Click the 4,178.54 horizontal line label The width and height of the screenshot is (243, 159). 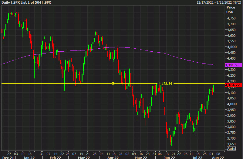click(165, 84)
